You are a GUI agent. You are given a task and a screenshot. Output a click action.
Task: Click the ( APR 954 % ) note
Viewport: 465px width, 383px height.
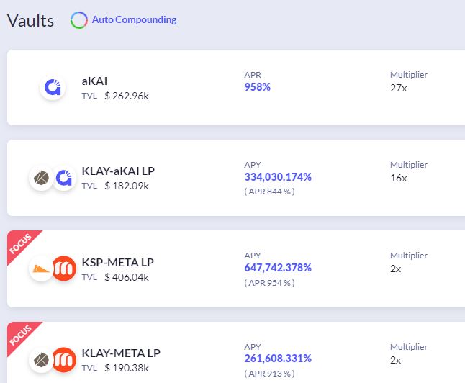[x=269, y=283]
